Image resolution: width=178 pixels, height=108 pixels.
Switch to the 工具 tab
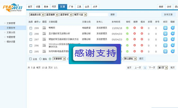click(79, 7)
